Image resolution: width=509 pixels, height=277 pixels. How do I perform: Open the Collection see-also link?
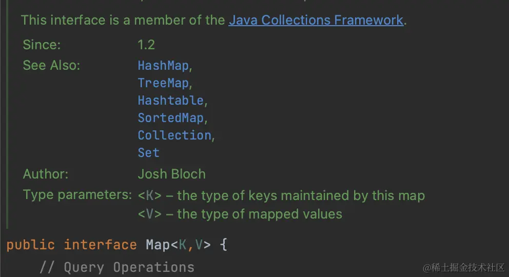[x=174, y=135]
